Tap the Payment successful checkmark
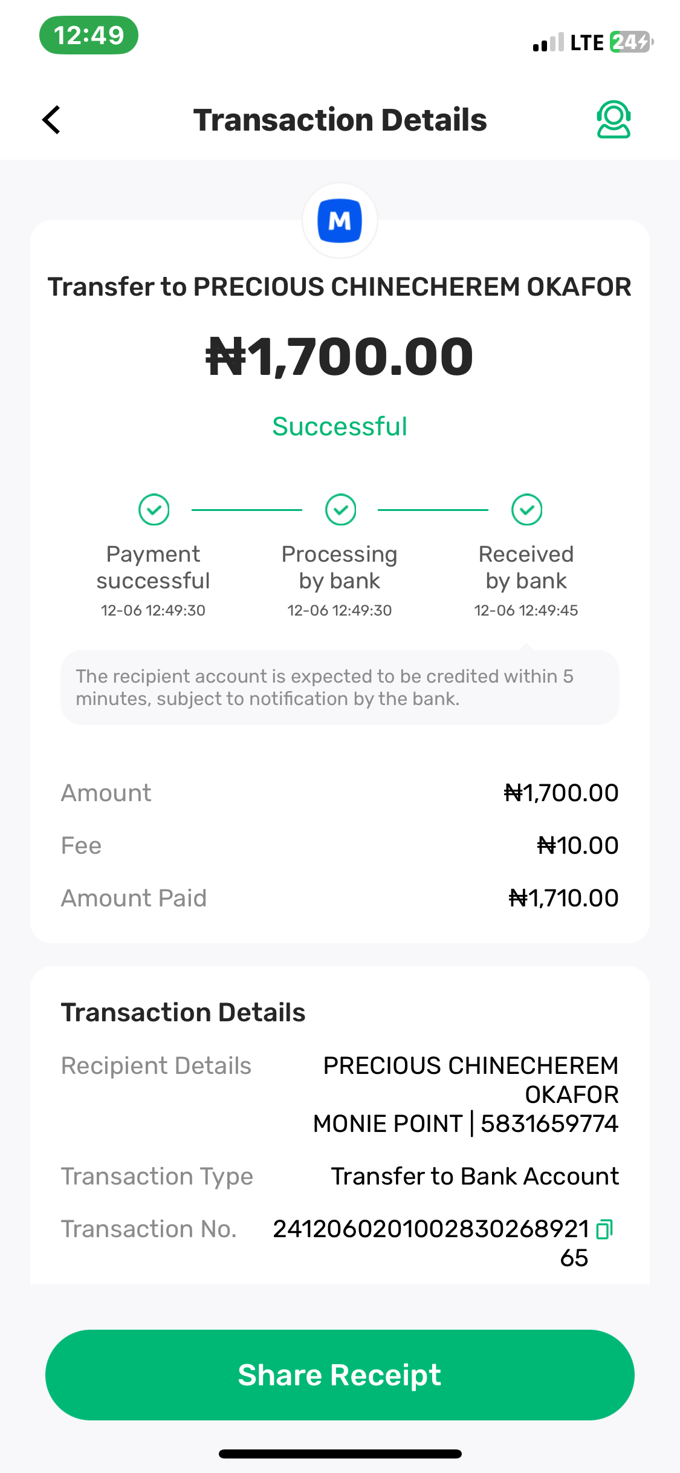The height and width of the screenshot is (1473, 680). (154, 510)
